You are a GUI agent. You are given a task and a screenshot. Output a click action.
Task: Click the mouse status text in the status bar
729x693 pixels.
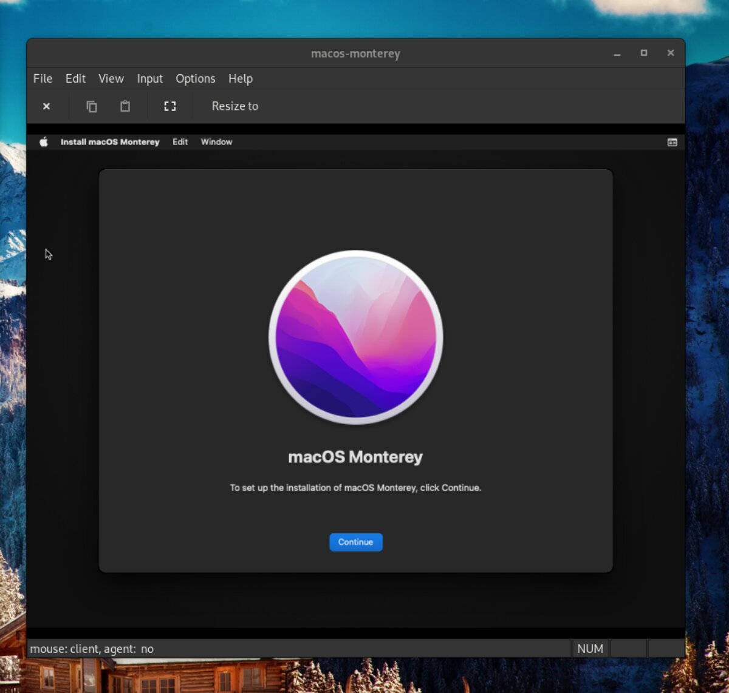[92, 649]
